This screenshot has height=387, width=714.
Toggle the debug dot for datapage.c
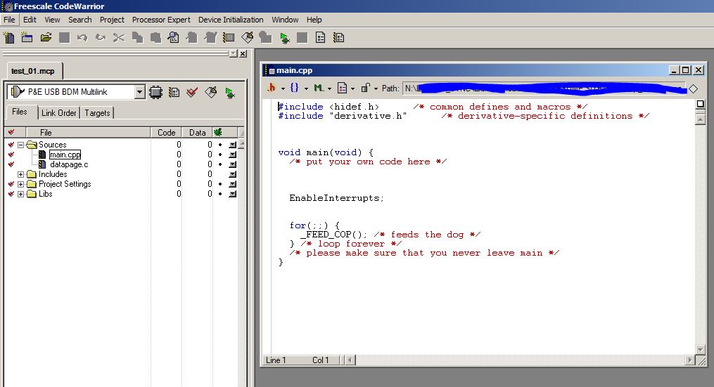pyautogui.click(x=220, y=164)
